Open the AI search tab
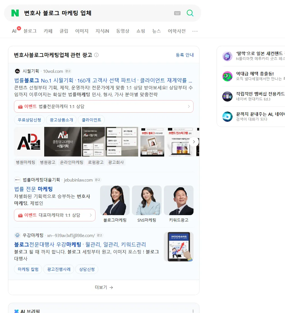The width and height of the screenshot is (285, 313). click(x=14, y=31)
